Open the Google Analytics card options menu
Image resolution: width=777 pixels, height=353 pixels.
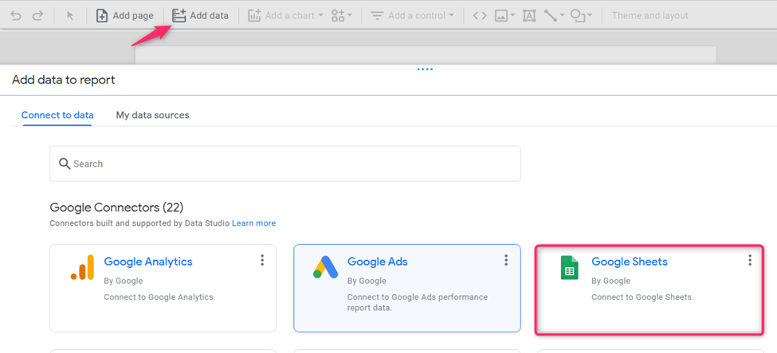(262, 260)
